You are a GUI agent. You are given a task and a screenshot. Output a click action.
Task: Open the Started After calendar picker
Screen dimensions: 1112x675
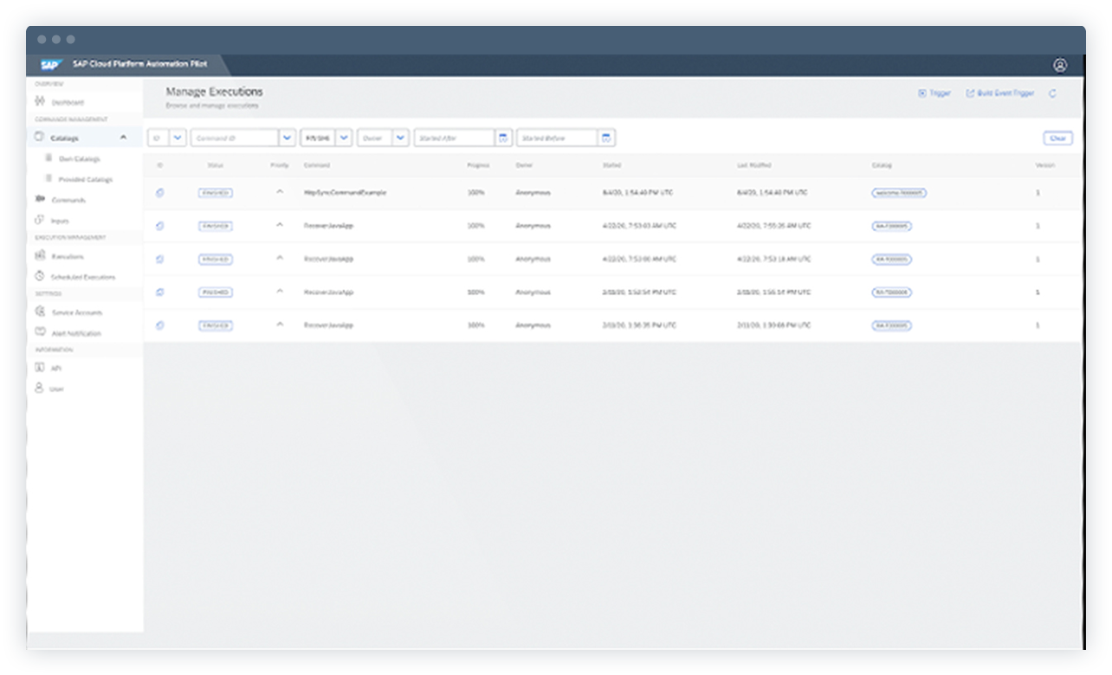(503, 138)
